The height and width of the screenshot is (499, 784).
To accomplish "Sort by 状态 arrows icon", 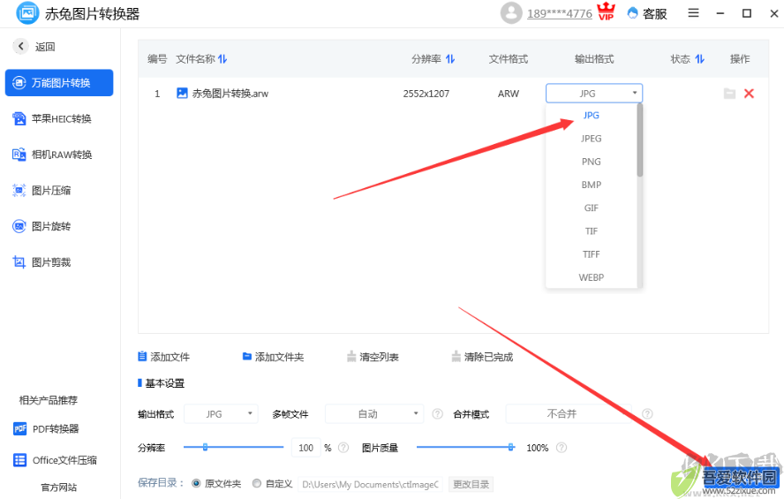I will (699, 59).
